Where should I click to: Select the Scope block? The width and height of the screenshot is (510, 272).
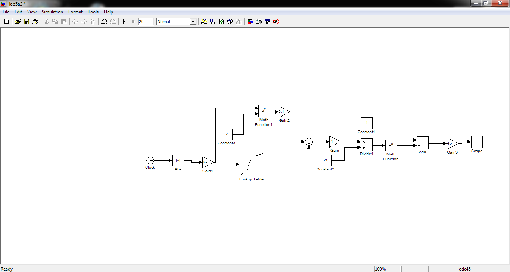click(x=477, y=142)
